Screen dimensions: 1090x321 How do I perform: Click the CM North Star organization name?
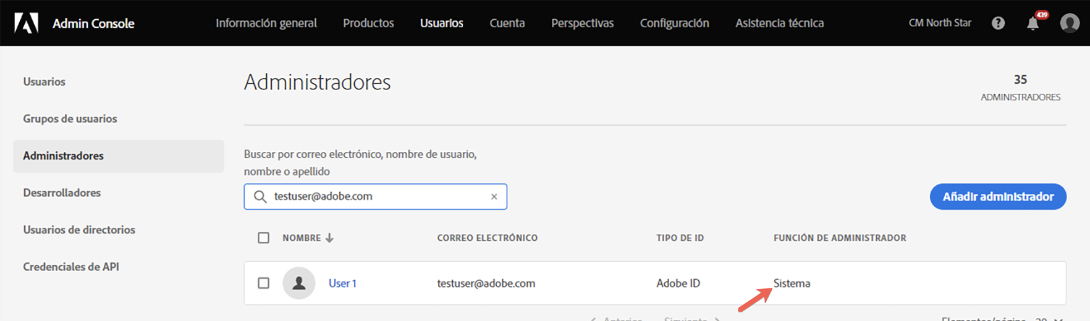click(940, 23)
